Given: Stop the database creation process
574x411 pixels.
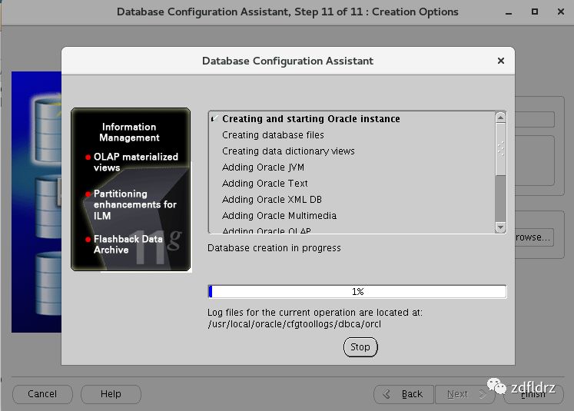Looking at the screenshot, I should pos(360,347).
